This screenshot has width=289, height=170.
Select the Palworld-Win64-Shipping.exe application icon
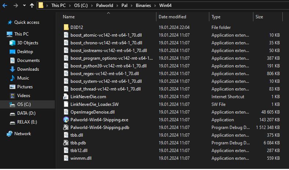(x=66, y=120)
